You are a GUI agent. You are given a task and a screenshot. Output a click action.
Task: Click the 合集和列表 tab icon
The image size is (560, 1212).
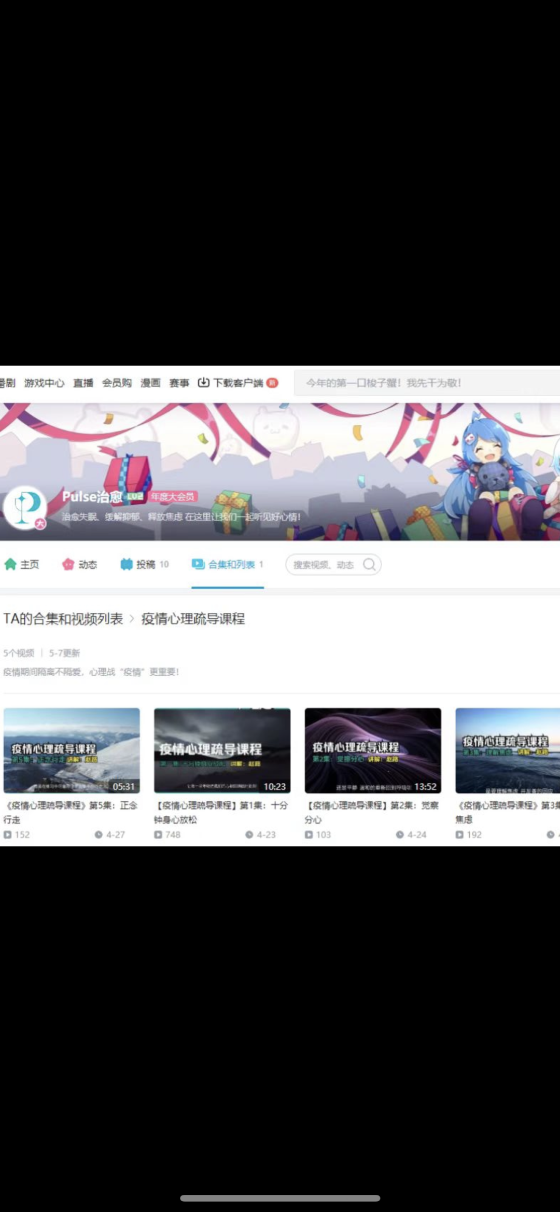(x=198, y=564)
